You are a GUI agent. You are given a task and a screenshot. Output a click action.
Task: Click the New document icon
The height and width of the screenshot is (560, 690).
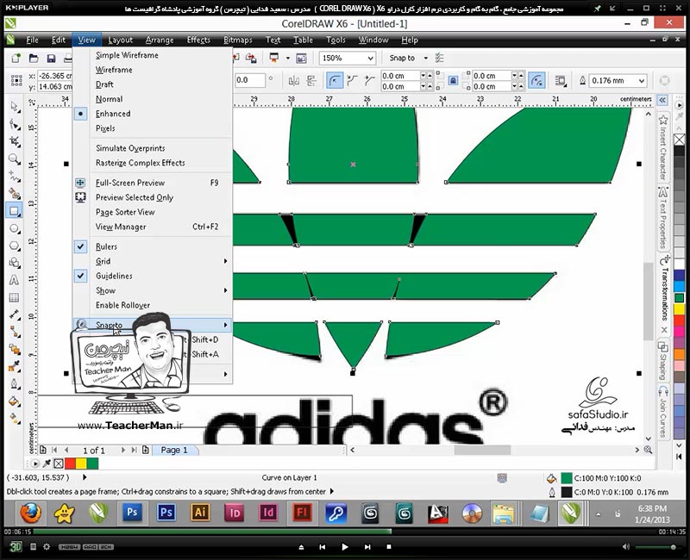click(16, 58)
